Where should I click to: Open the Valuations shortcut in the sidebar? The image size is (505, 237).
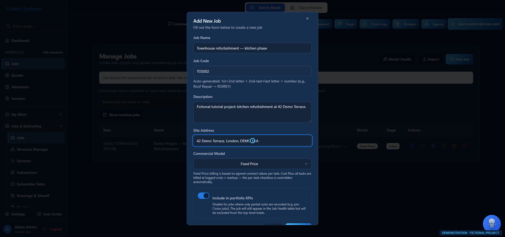click(x=34, y=87)
